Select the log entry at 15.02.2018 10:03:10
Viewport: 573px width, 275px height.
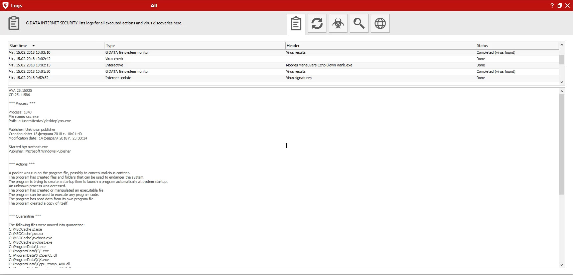tap(283, 52)
